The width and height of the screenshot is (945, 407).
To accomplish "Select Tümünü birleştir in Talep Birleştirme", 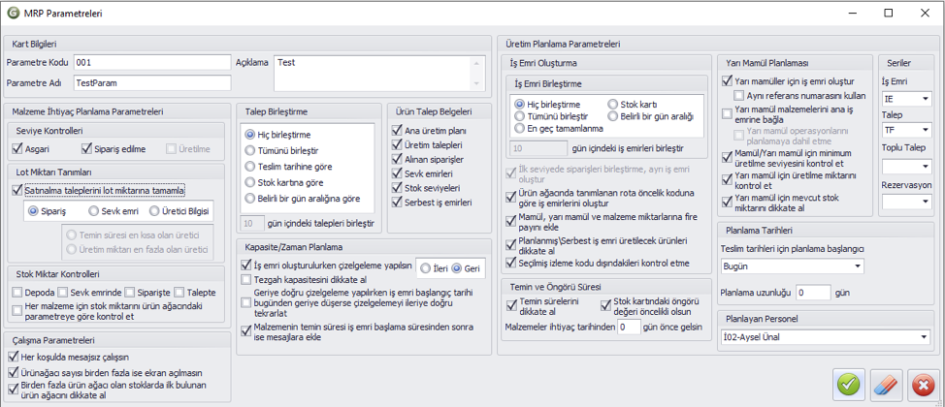I will tap(249, 150).
